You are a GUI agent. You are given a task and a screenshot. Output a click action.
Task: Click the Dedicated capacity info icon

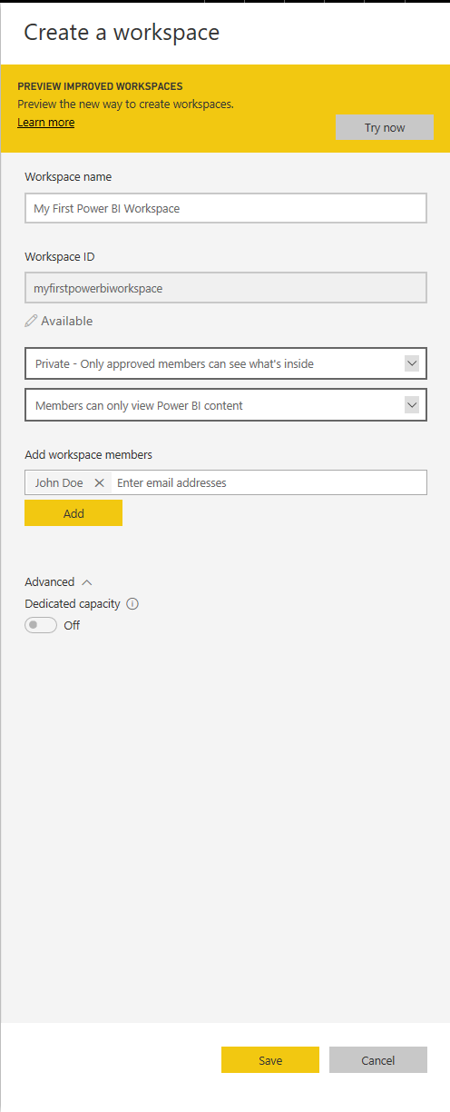[x=132, y=603]
